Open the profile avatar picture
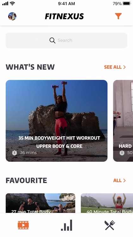Viewport: 133px width, 237px height. tap(12, 16)
